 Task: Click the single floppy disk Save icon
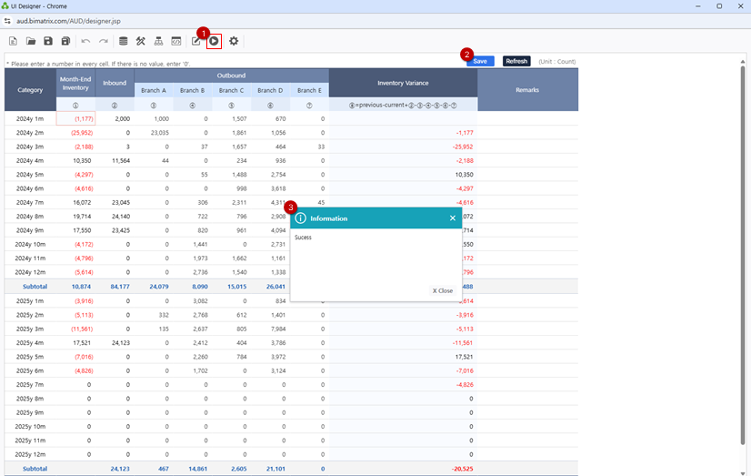click(x=48, y=41)
